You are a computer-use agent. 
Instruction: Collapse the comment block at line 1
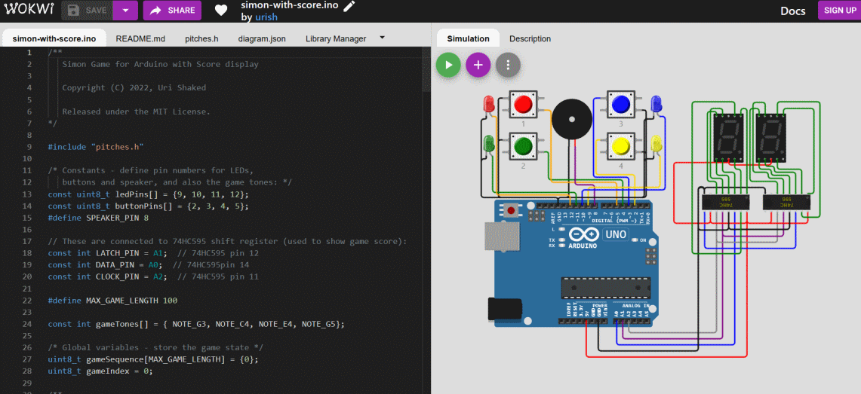(43, 53)
